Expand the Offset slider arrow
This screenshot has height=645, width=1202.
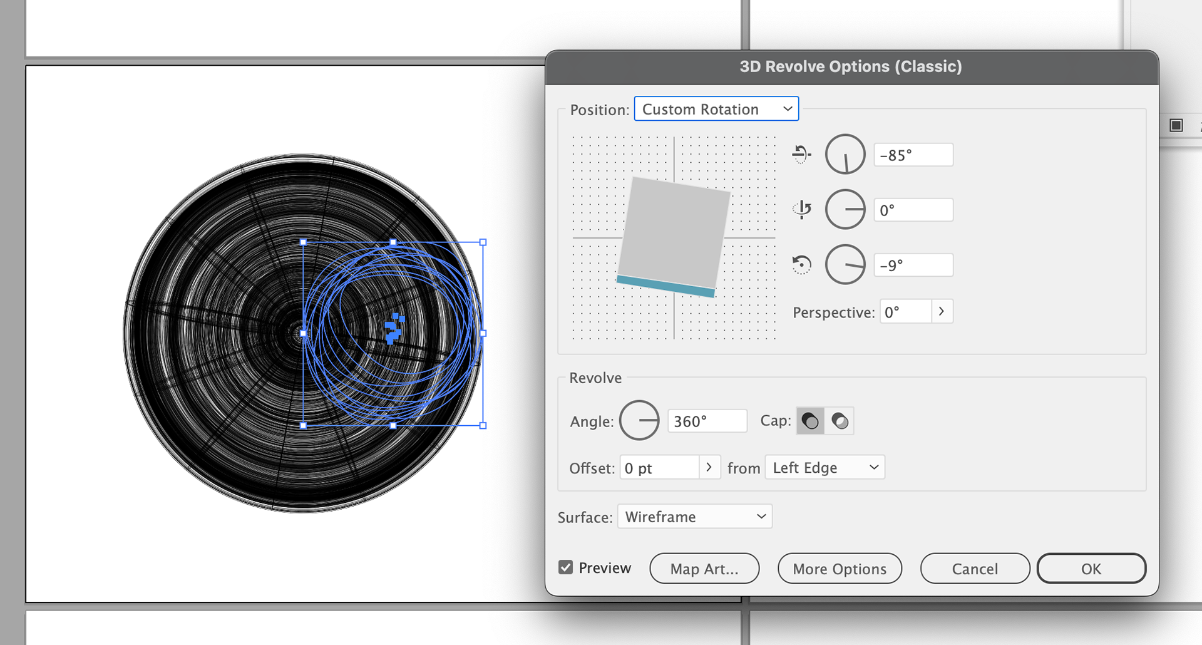click(x=709, y=468)
